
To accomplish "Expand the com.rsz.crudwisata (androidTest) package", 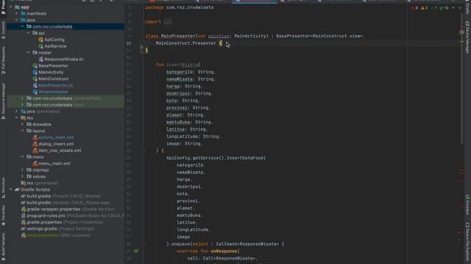I will [22, 98].
